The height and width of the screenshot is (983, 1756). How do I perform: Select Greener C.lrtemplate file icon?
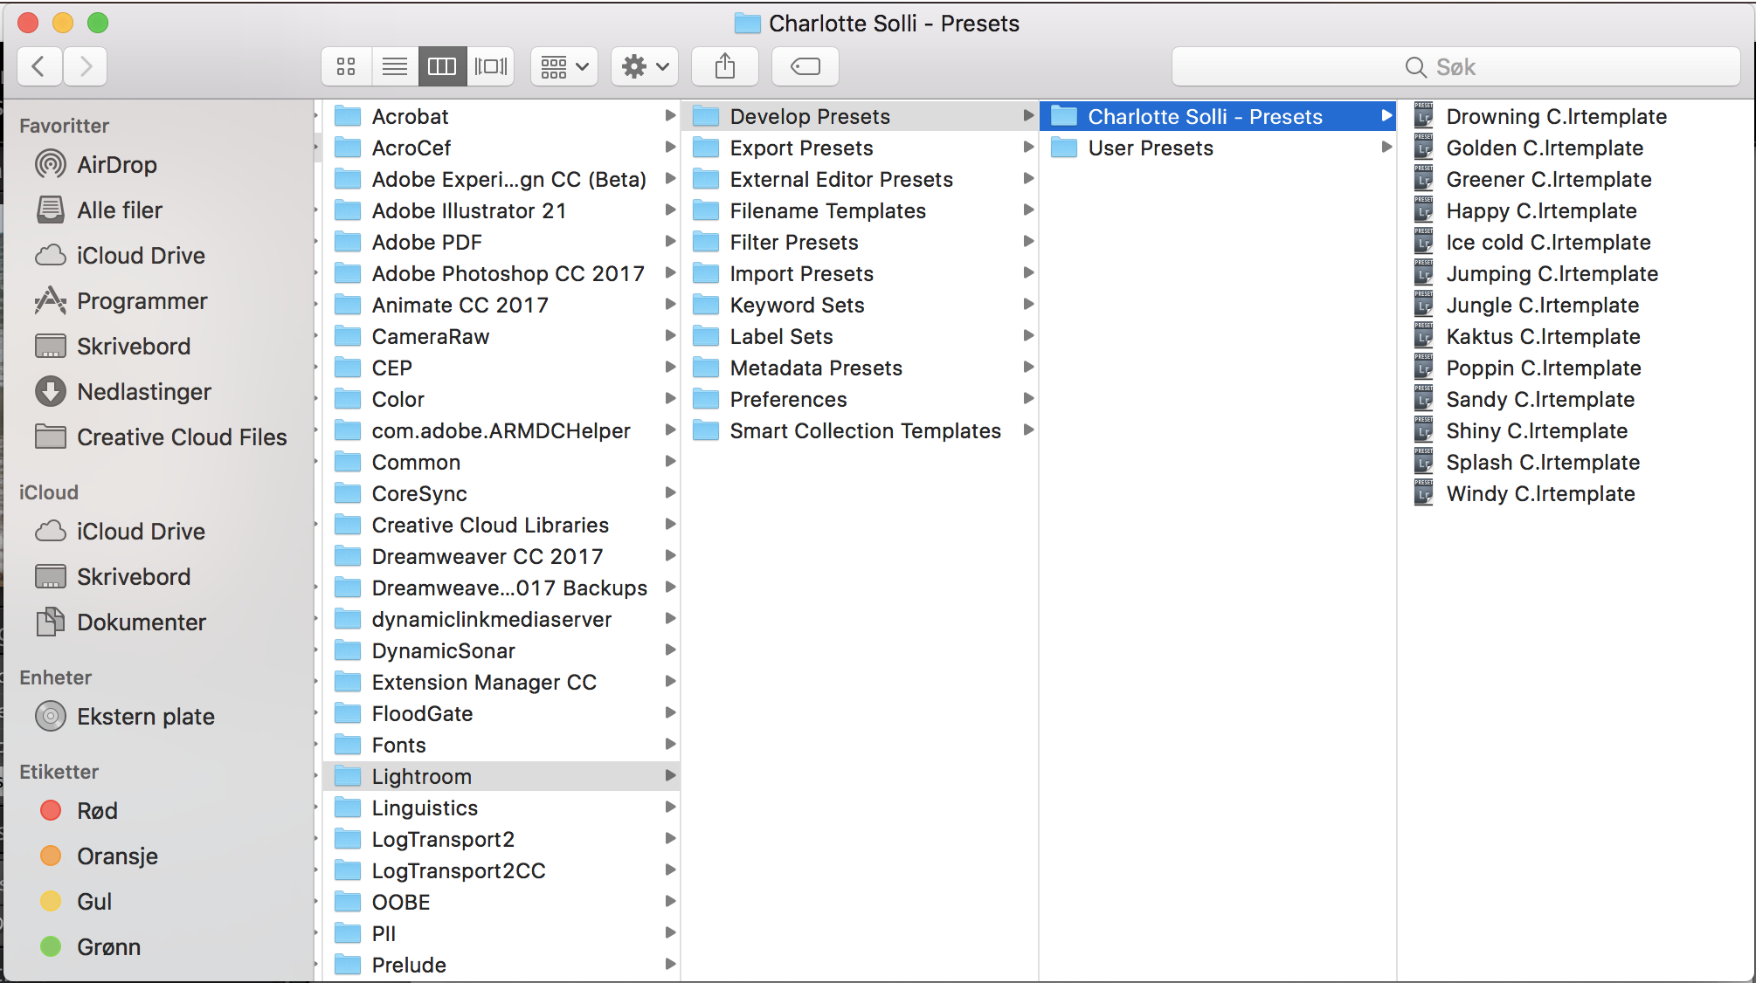1424,179
